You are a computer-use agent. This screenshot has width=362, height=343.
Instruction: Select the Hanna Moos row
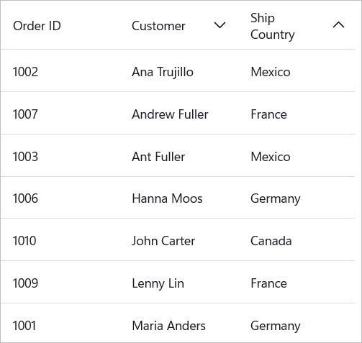point(178,198)
